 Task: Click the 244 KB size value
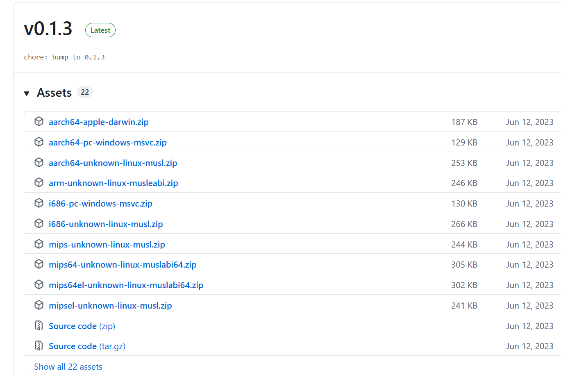[464, 245]
